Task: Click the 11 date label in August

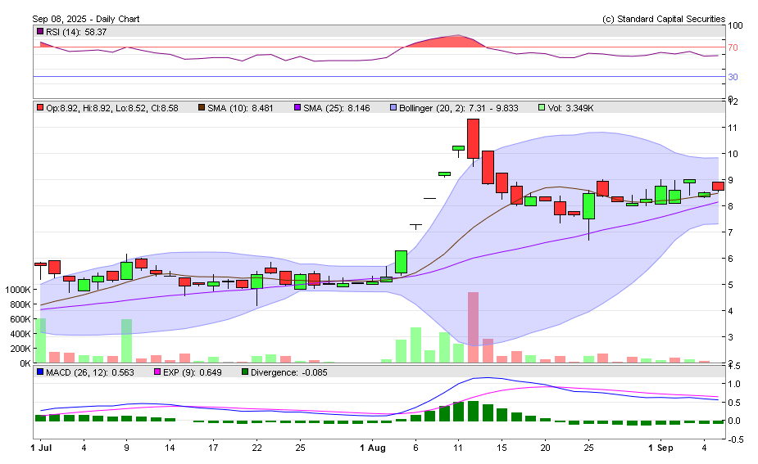Action: (x=458, y=448)
